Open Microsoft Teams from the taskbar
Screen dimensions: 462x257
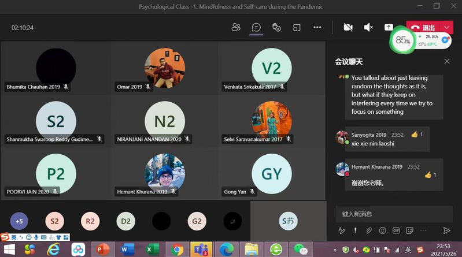pyautogui.click(x=201, y=249)
